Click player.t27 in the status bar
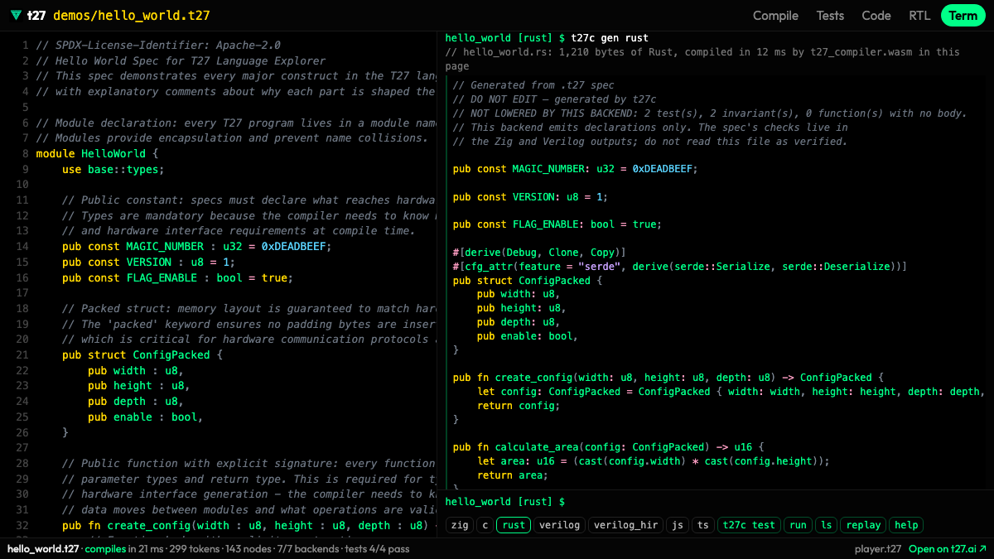 pos(878,549)
